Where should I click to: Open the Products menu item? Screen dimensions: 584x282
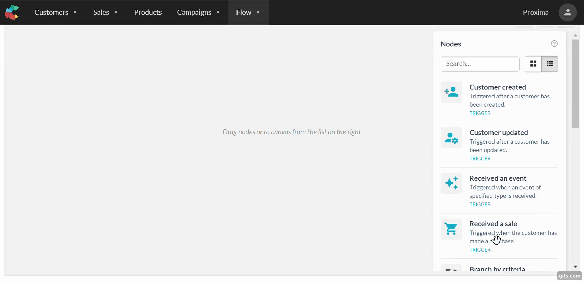pos(148,12)
